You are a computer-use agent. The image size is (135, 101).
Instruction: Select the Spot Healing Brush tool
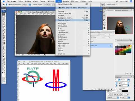4,30
